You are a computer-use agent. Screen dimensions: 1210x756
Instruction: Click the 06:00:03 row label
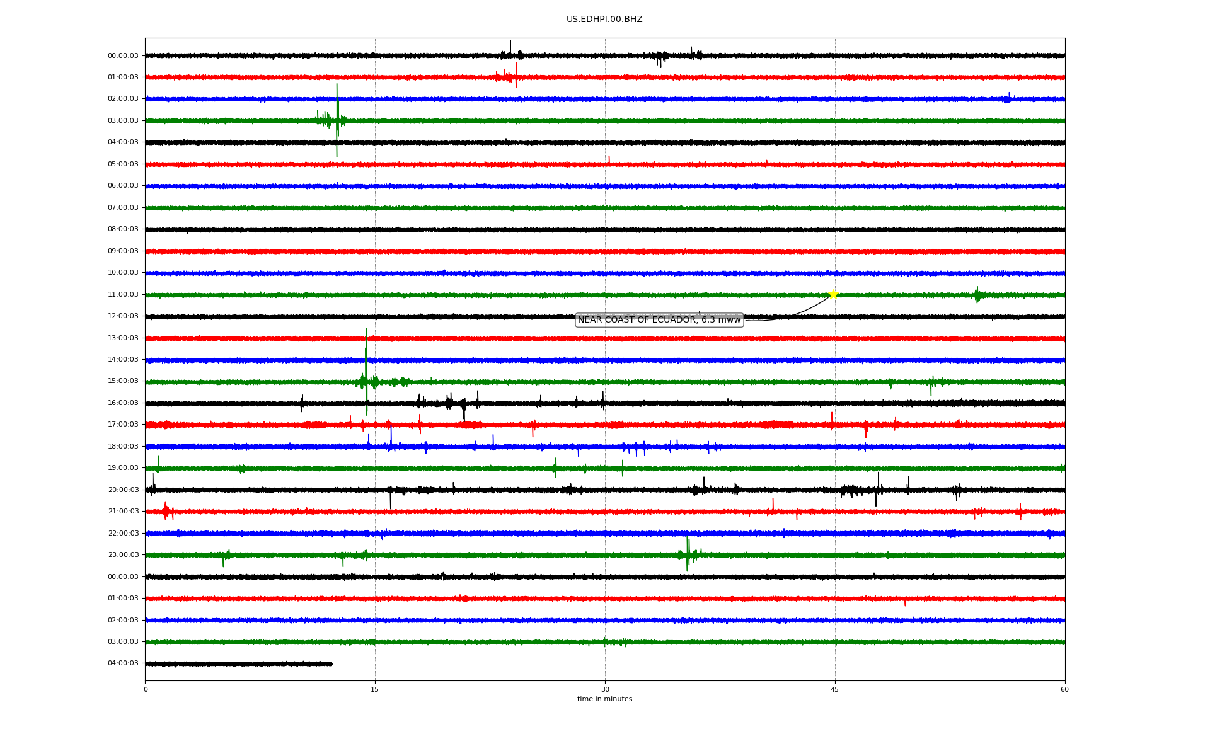click(123, 186)
